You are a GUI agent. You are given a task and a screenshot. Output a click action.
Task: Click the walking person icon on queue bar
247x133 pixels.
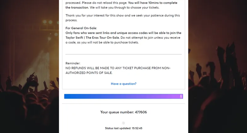point(181,97)
